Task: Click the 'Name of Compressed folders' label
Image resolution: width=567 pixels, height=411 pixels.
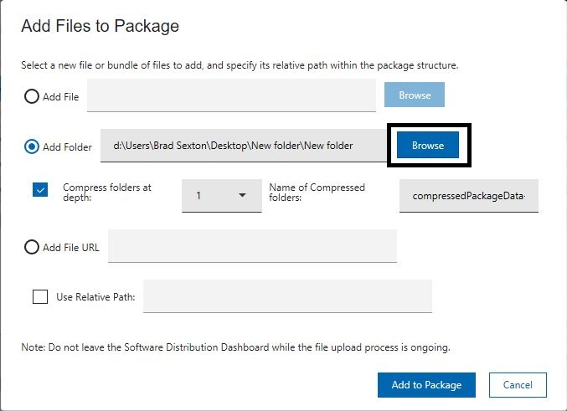Action: (x=317, y=194)
